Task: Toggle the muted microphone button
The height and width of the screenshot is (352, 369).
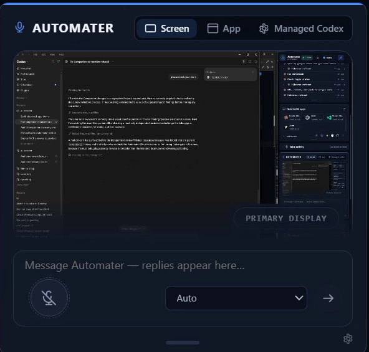Action: (x=49, y=298)
